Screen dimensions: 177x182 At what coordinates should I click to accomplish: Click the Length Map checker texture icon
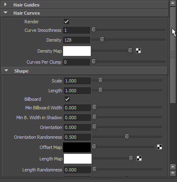pyautogui.click(x=139, y=158)
